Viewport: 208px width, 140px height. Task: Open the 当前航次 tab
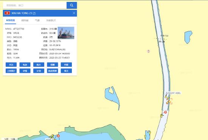click(51, 20)
